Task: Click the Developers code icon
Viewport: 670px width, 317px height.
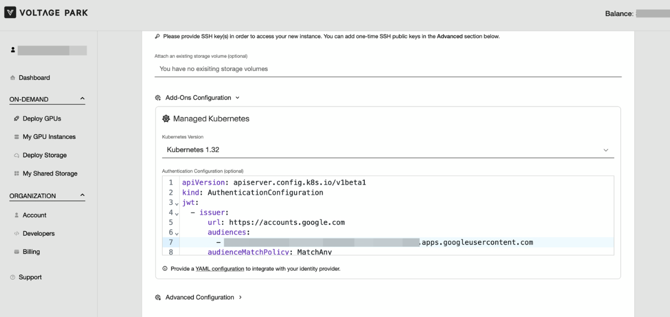Action: coord(16,233)
